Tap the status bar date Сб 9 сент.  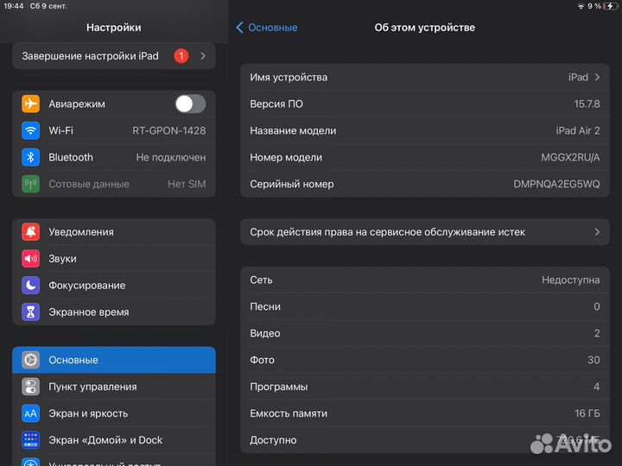pos(48,6)
